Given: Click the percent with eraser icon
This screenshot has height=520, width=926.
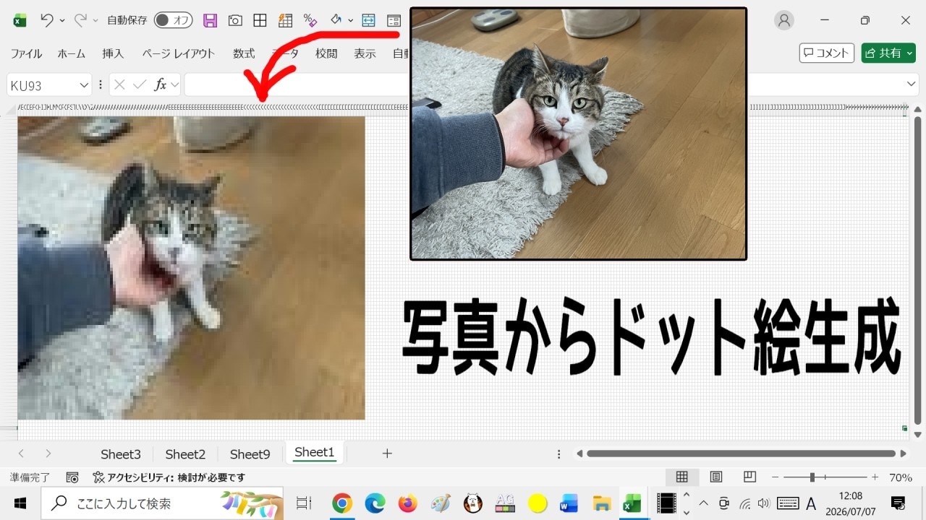Looking at the screenshot, I should [310, 20].
